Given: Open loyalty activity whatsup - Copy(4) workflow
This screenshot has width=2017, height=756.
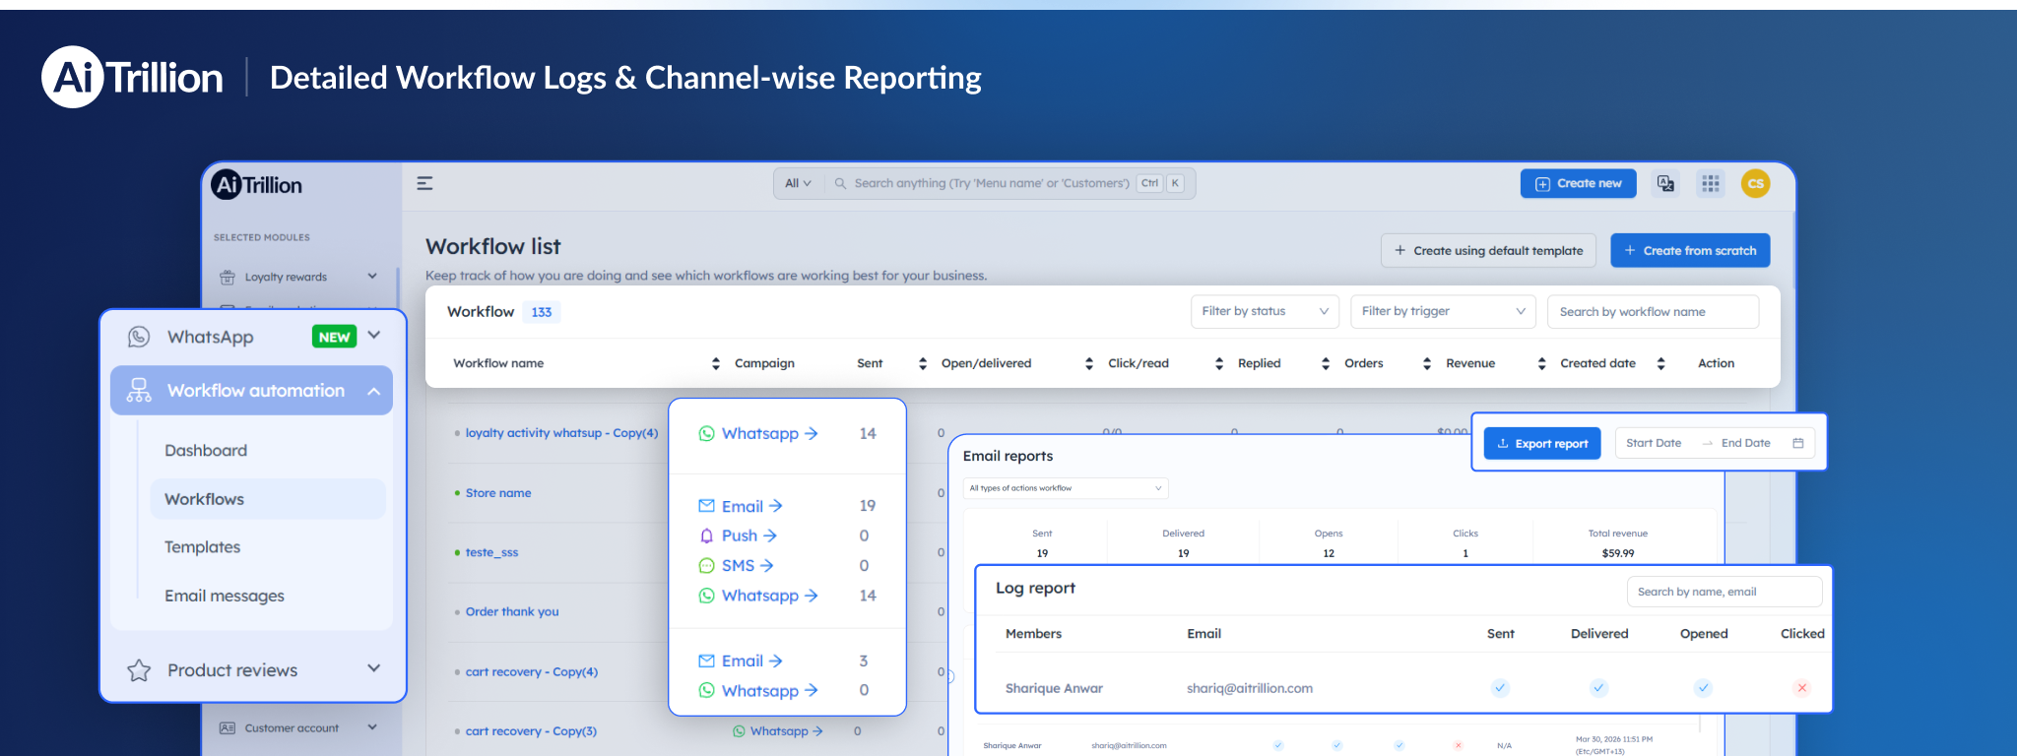Looking at the screenshot, I should click(x=561, y=433).
